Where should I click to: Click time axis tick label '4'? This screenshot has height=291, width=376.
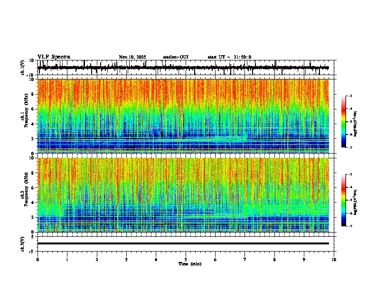156,260
